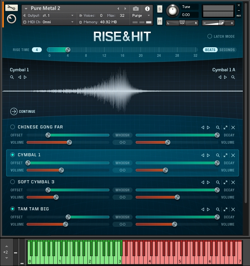Click the AUX button
The height and width of the screenshot is (266, 250).
point(239,16)
